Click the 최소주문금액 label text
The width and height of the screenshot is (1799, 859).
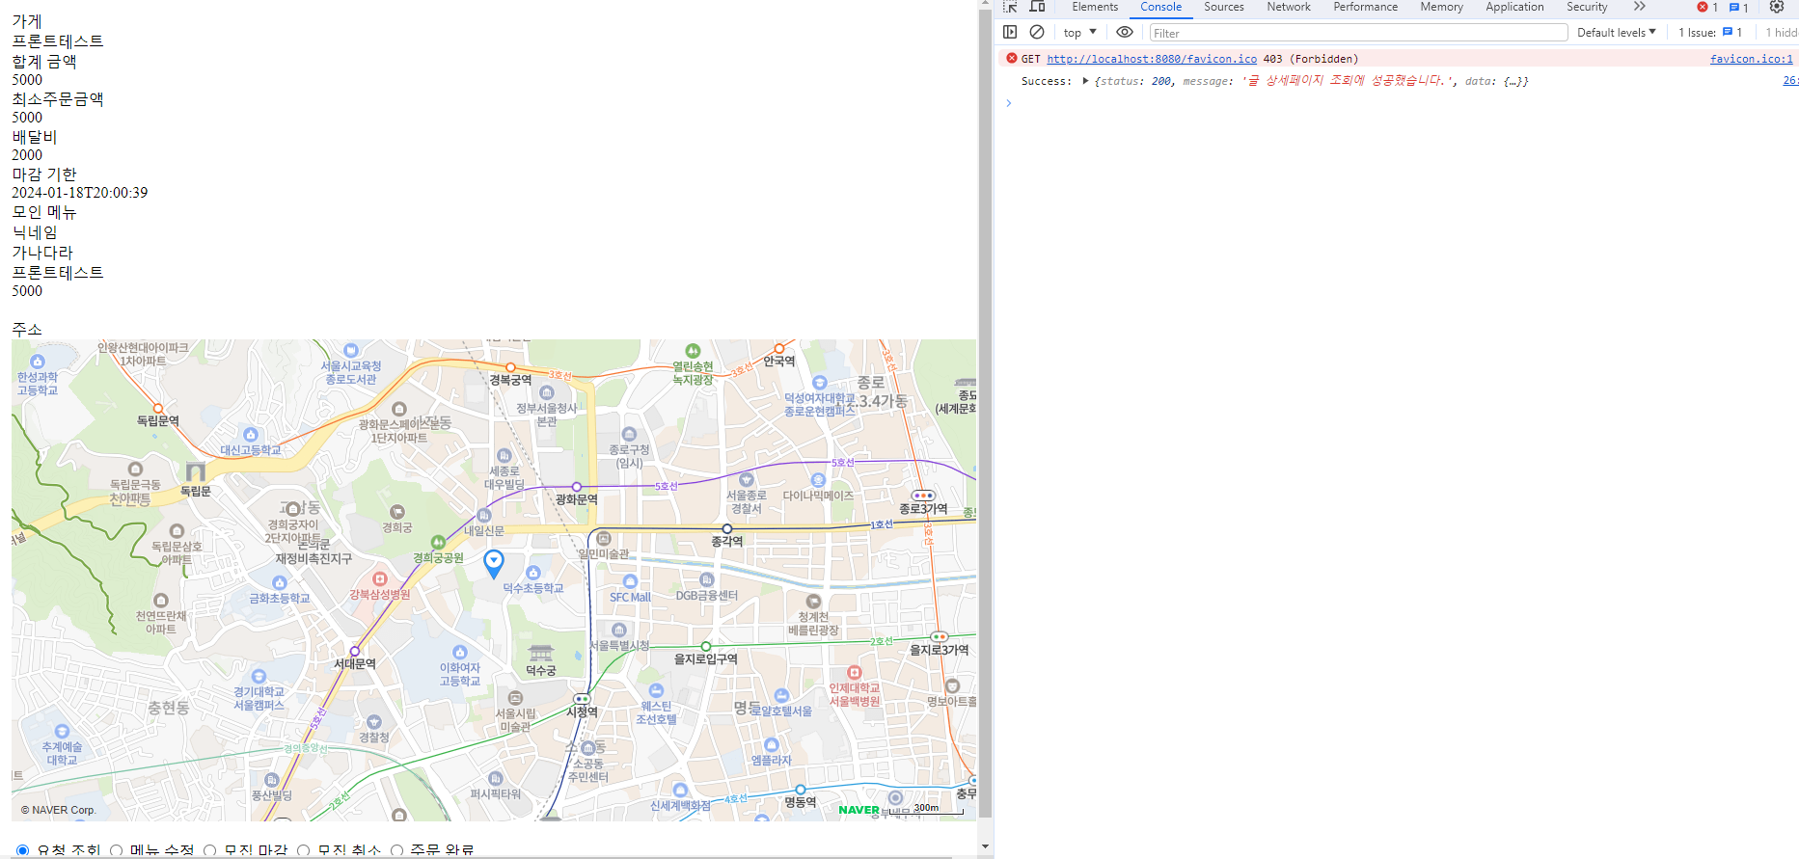57,99
